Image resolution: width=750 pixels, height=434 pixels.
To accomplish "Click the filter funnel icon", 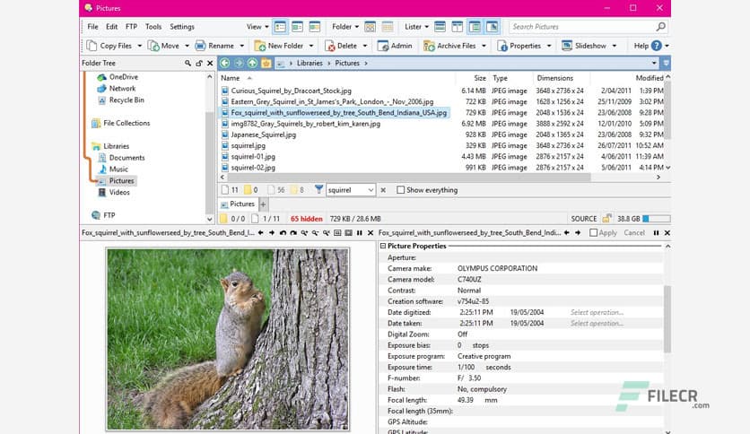I will tap(318, 190).
